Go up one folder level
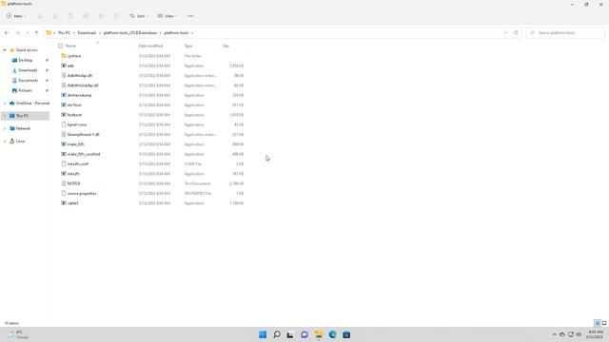Viewport: 609px width, 342px height. click(36, 33)
